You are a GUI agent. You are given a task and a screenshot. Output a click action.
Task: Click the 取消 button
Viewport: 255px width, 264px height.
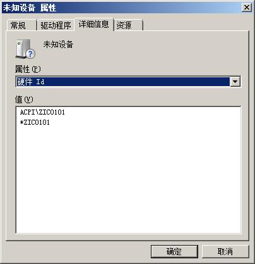(x=225, y=251)
